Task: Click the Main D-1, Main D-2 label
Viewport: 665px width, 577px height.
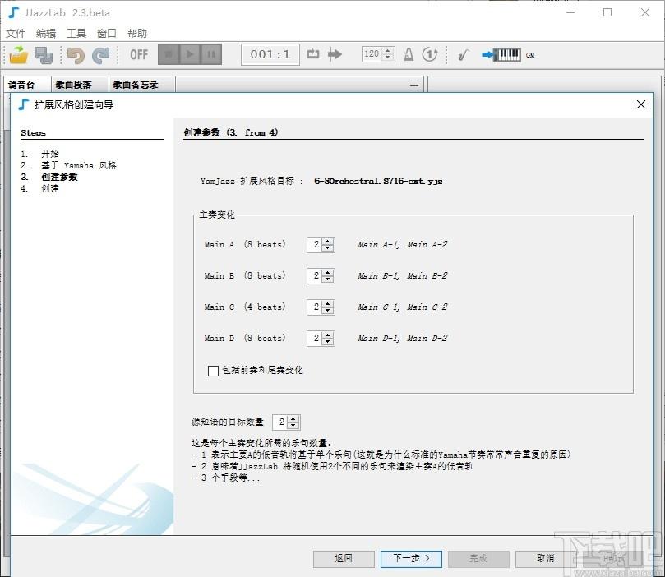Action: pyautogui.click(x=403, y=338)
